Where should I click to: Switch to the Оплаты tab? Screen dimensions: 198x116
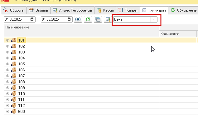point(39,10)
